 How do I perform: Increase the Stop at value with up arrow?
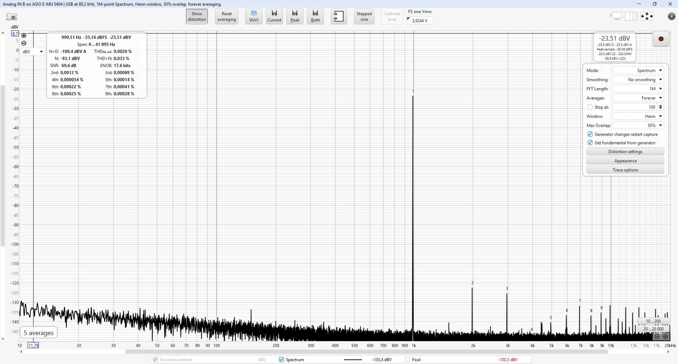661,106
